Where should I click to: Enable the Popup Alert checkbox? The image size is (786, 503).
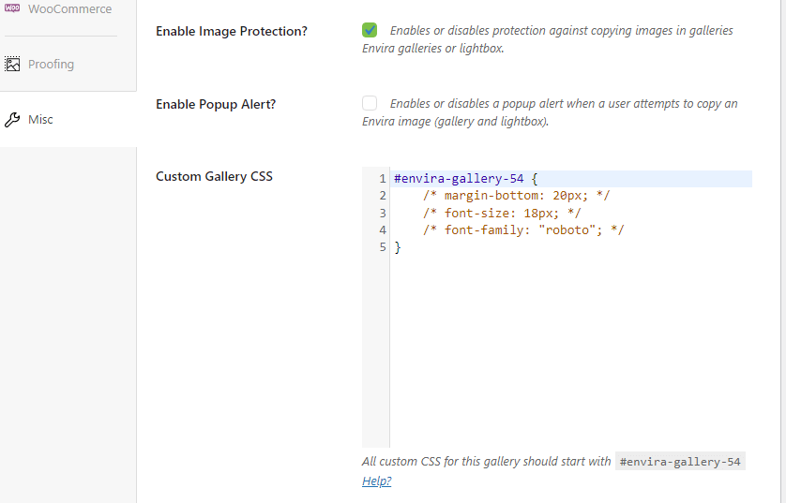370,103
